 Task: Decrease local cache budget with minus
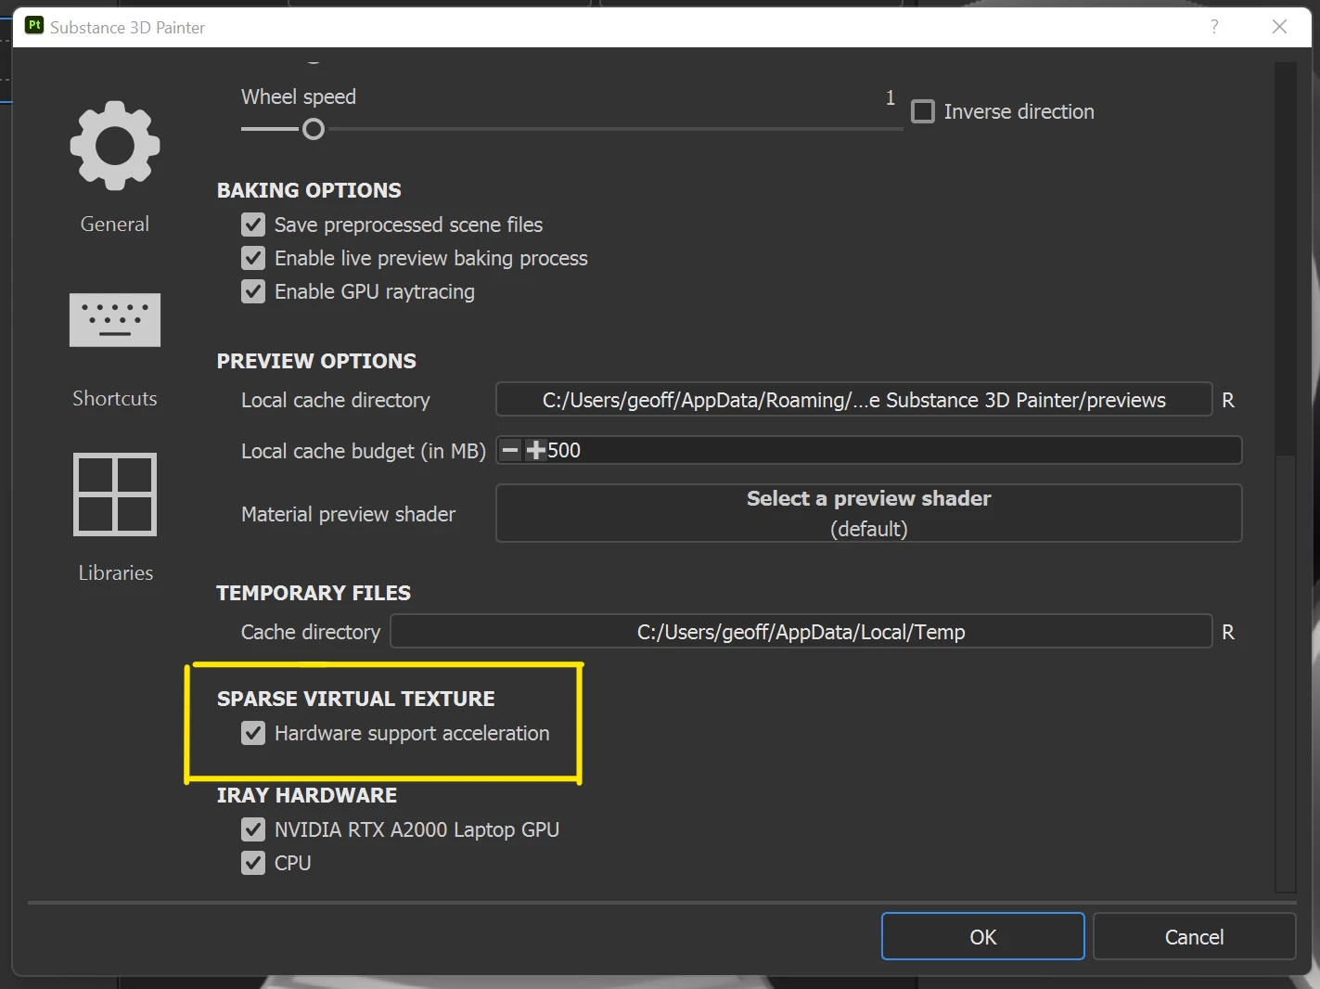510,451
